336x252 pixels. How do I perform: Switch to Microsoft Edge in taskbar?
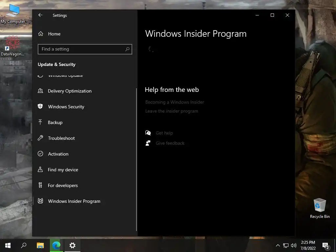[x=56, y=245]
